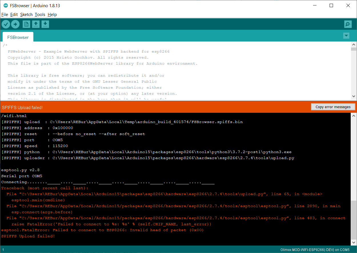Open the Tools menu
Image resolution: width=357 pixels, height=253 pixels.
(40, 15)
